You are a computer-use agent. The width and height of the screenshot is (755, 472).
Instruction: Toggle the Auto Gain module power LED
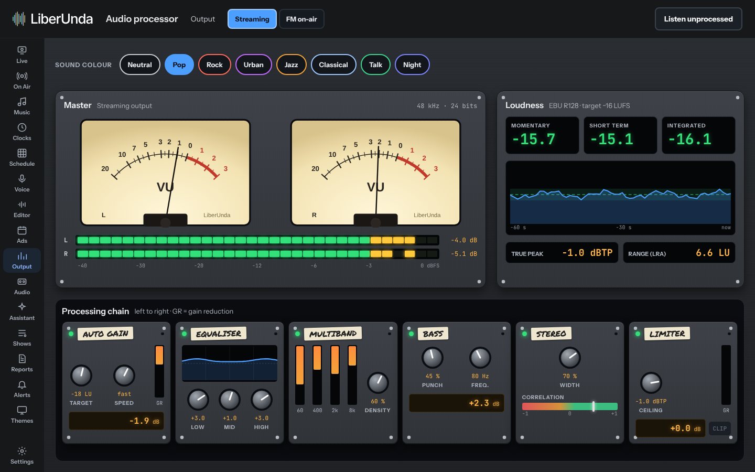(71, 334)
